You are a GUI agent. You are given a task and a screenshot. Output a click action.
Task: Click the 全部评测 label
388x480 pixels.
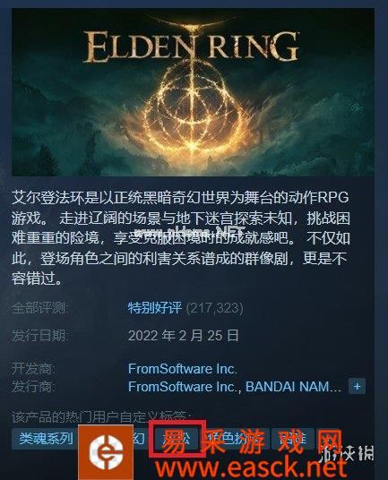coord(40,308)
